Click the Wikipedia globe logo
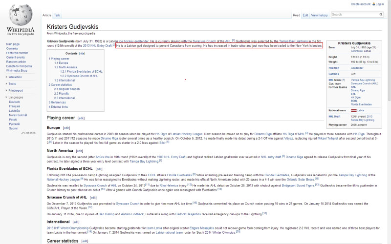 (21, 15)
